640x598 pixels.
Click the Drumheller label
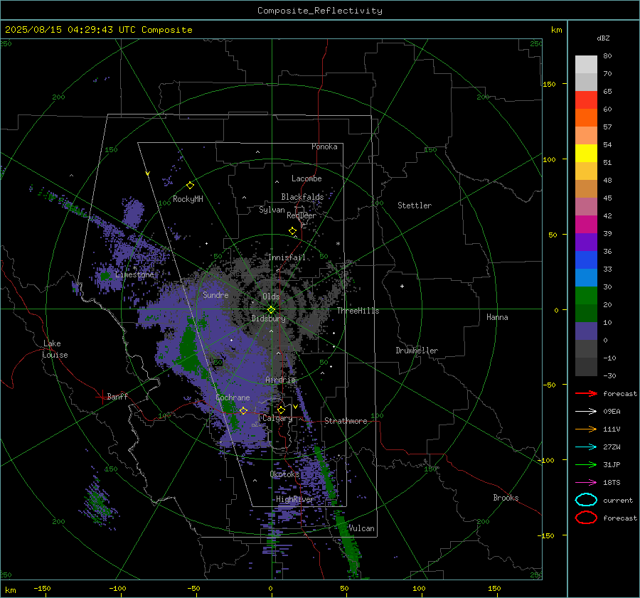pos(417,351)
